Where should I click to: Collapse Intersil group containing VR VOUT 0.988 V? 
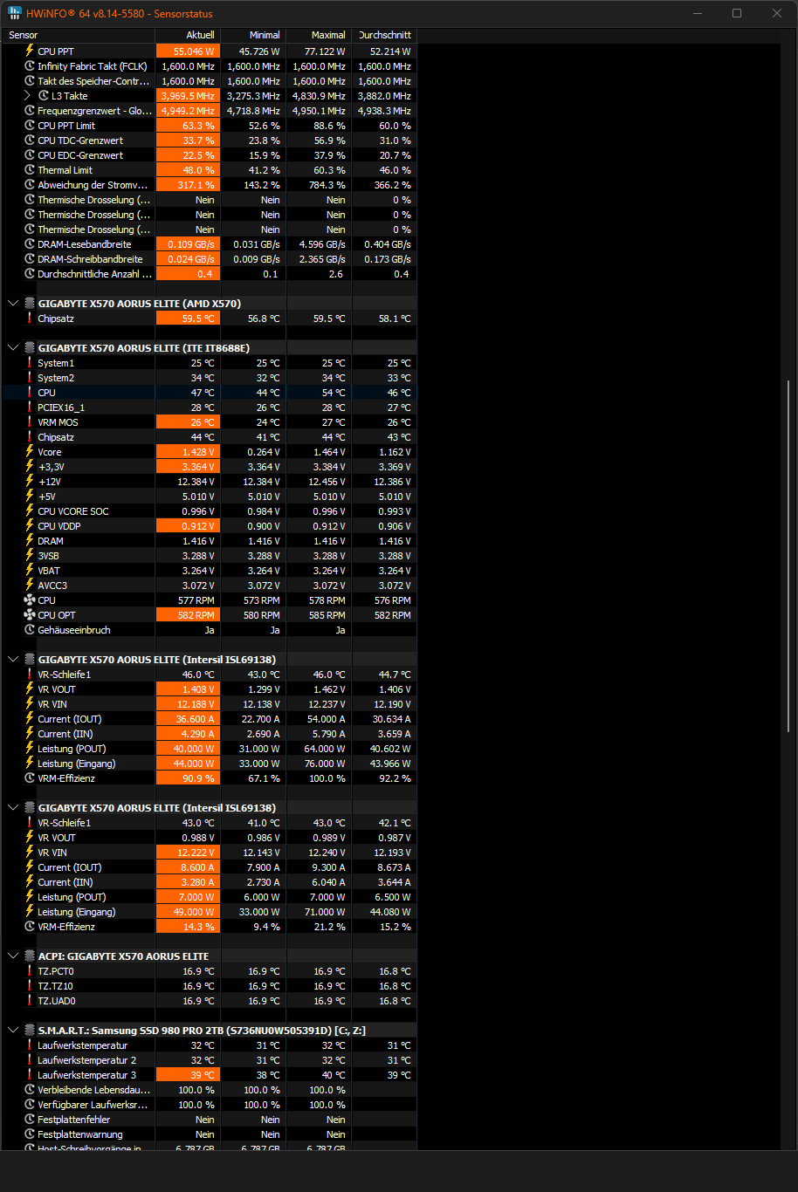click(x=13, y=808)
